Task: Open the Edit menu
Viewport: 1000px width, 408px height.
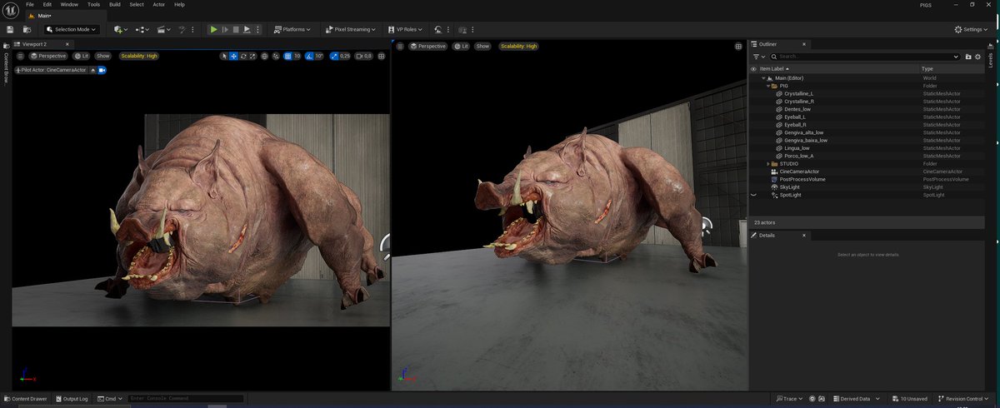Action: [x=47, y=4]
